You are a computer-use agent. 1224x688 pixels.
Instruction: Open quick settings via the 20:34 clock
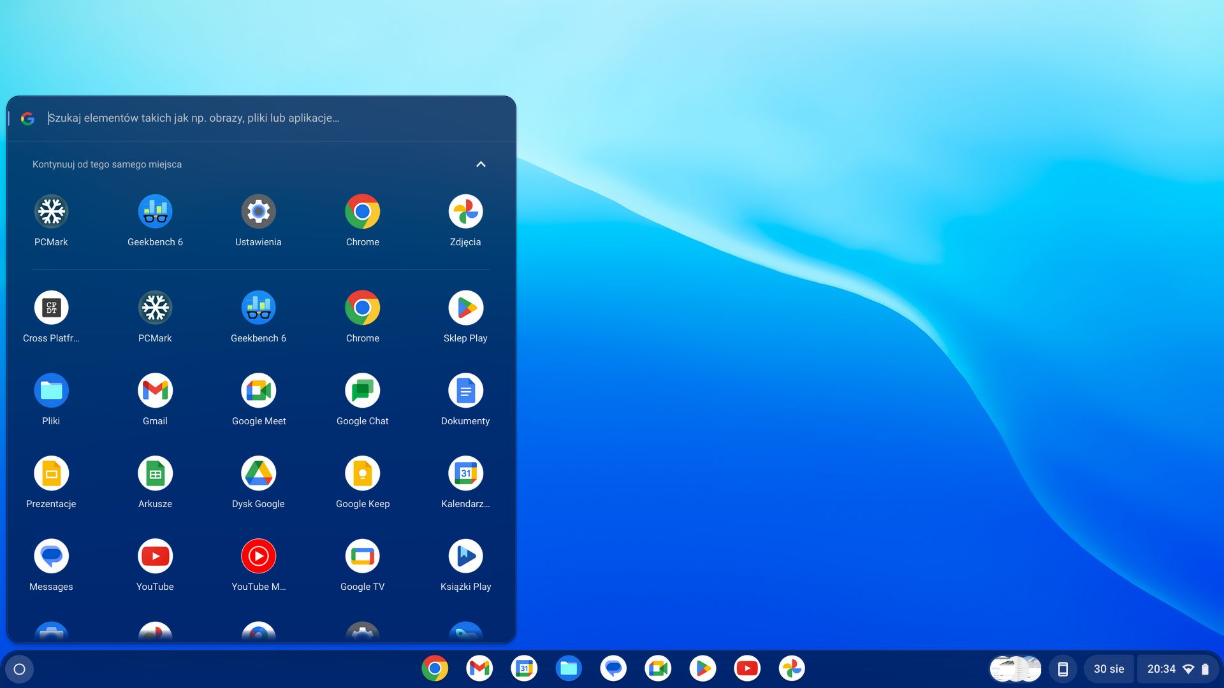1177,669
